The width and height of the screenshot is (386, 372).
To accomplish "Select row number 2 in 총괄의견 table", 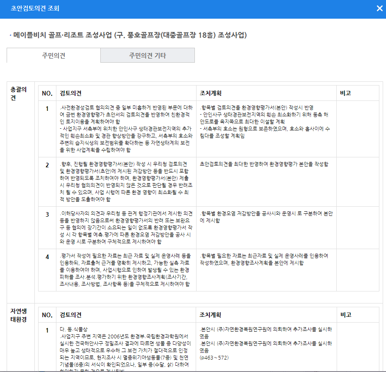I will 47,165.
